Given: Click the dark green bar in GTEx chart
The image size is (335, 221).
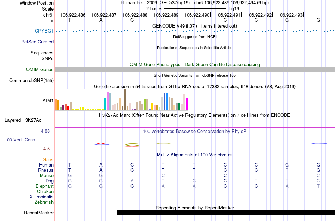Looking at the screenshot, I should 179,106.
